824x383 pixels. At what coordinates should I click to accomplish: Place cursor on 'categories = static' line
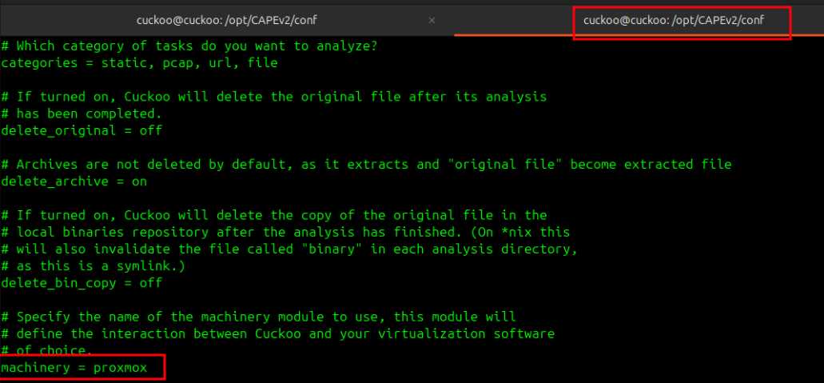click(x=80, y=62)
